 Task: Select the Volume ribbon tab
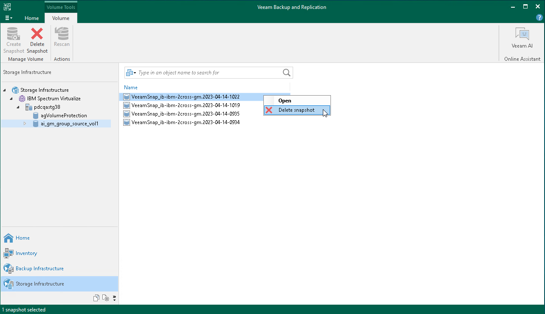pos(61,18)
